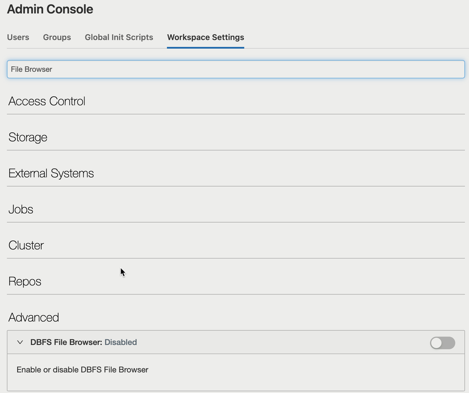Open the Groups tab

pyautogui.click(x=57, y=37)
